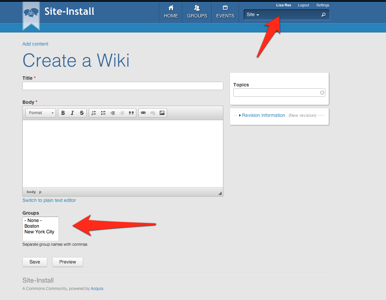Apply strikethrough formatting
The height and width of the screenshot is (300, 386).
click(82, 113)
